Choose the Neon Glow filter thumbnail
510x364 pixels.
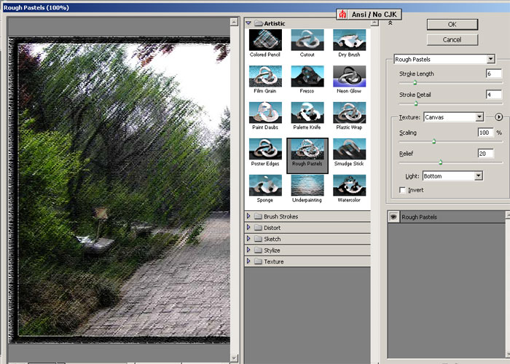[x=349, y=76]
